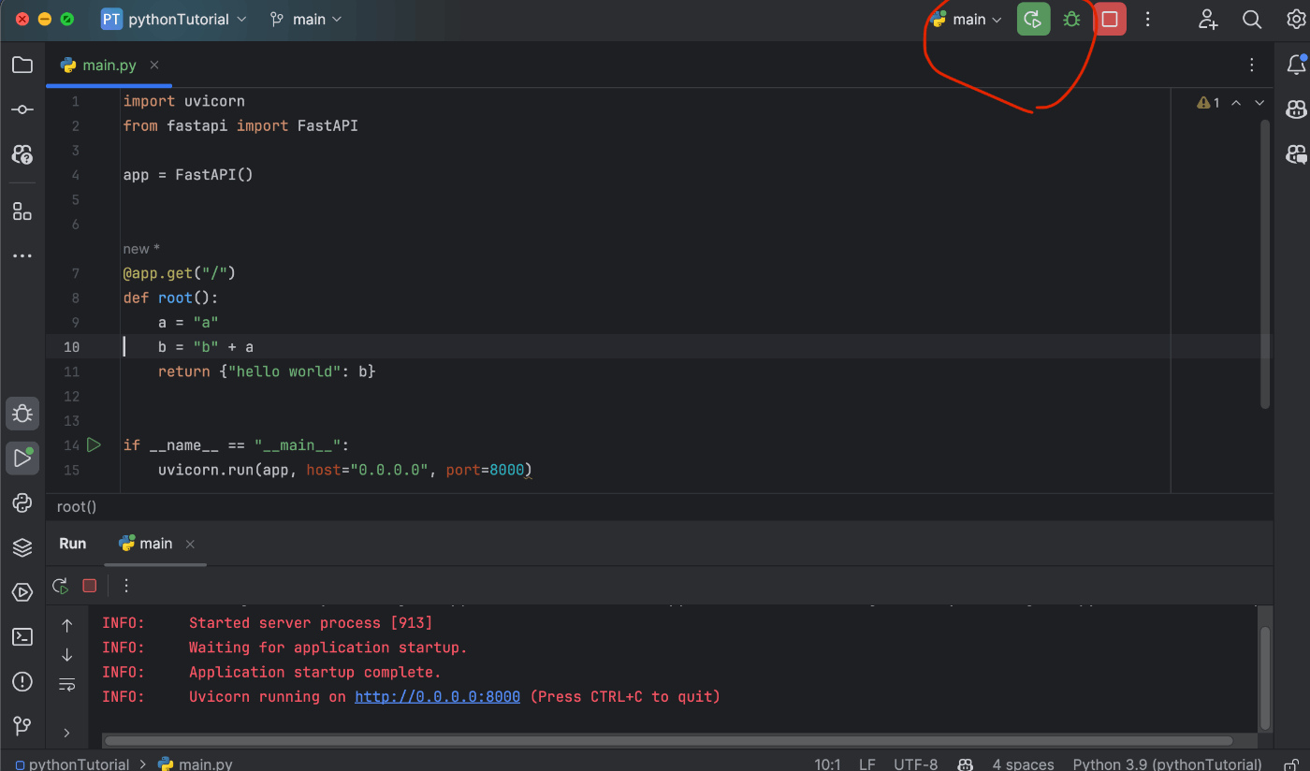
Task: Click main.py in status bar breadcrumb
Action: coord(196,764)
